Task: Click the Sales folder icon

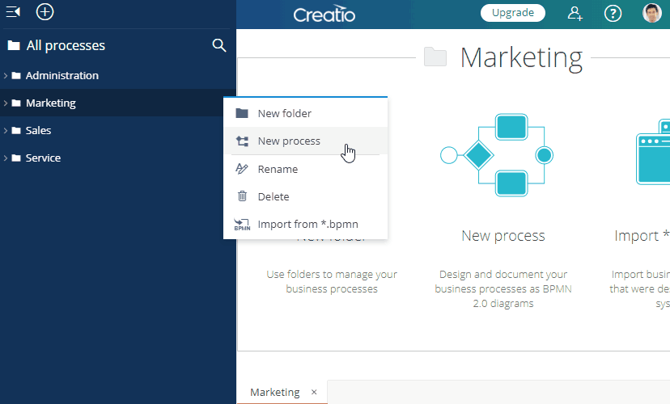Action: click(16, 131)
